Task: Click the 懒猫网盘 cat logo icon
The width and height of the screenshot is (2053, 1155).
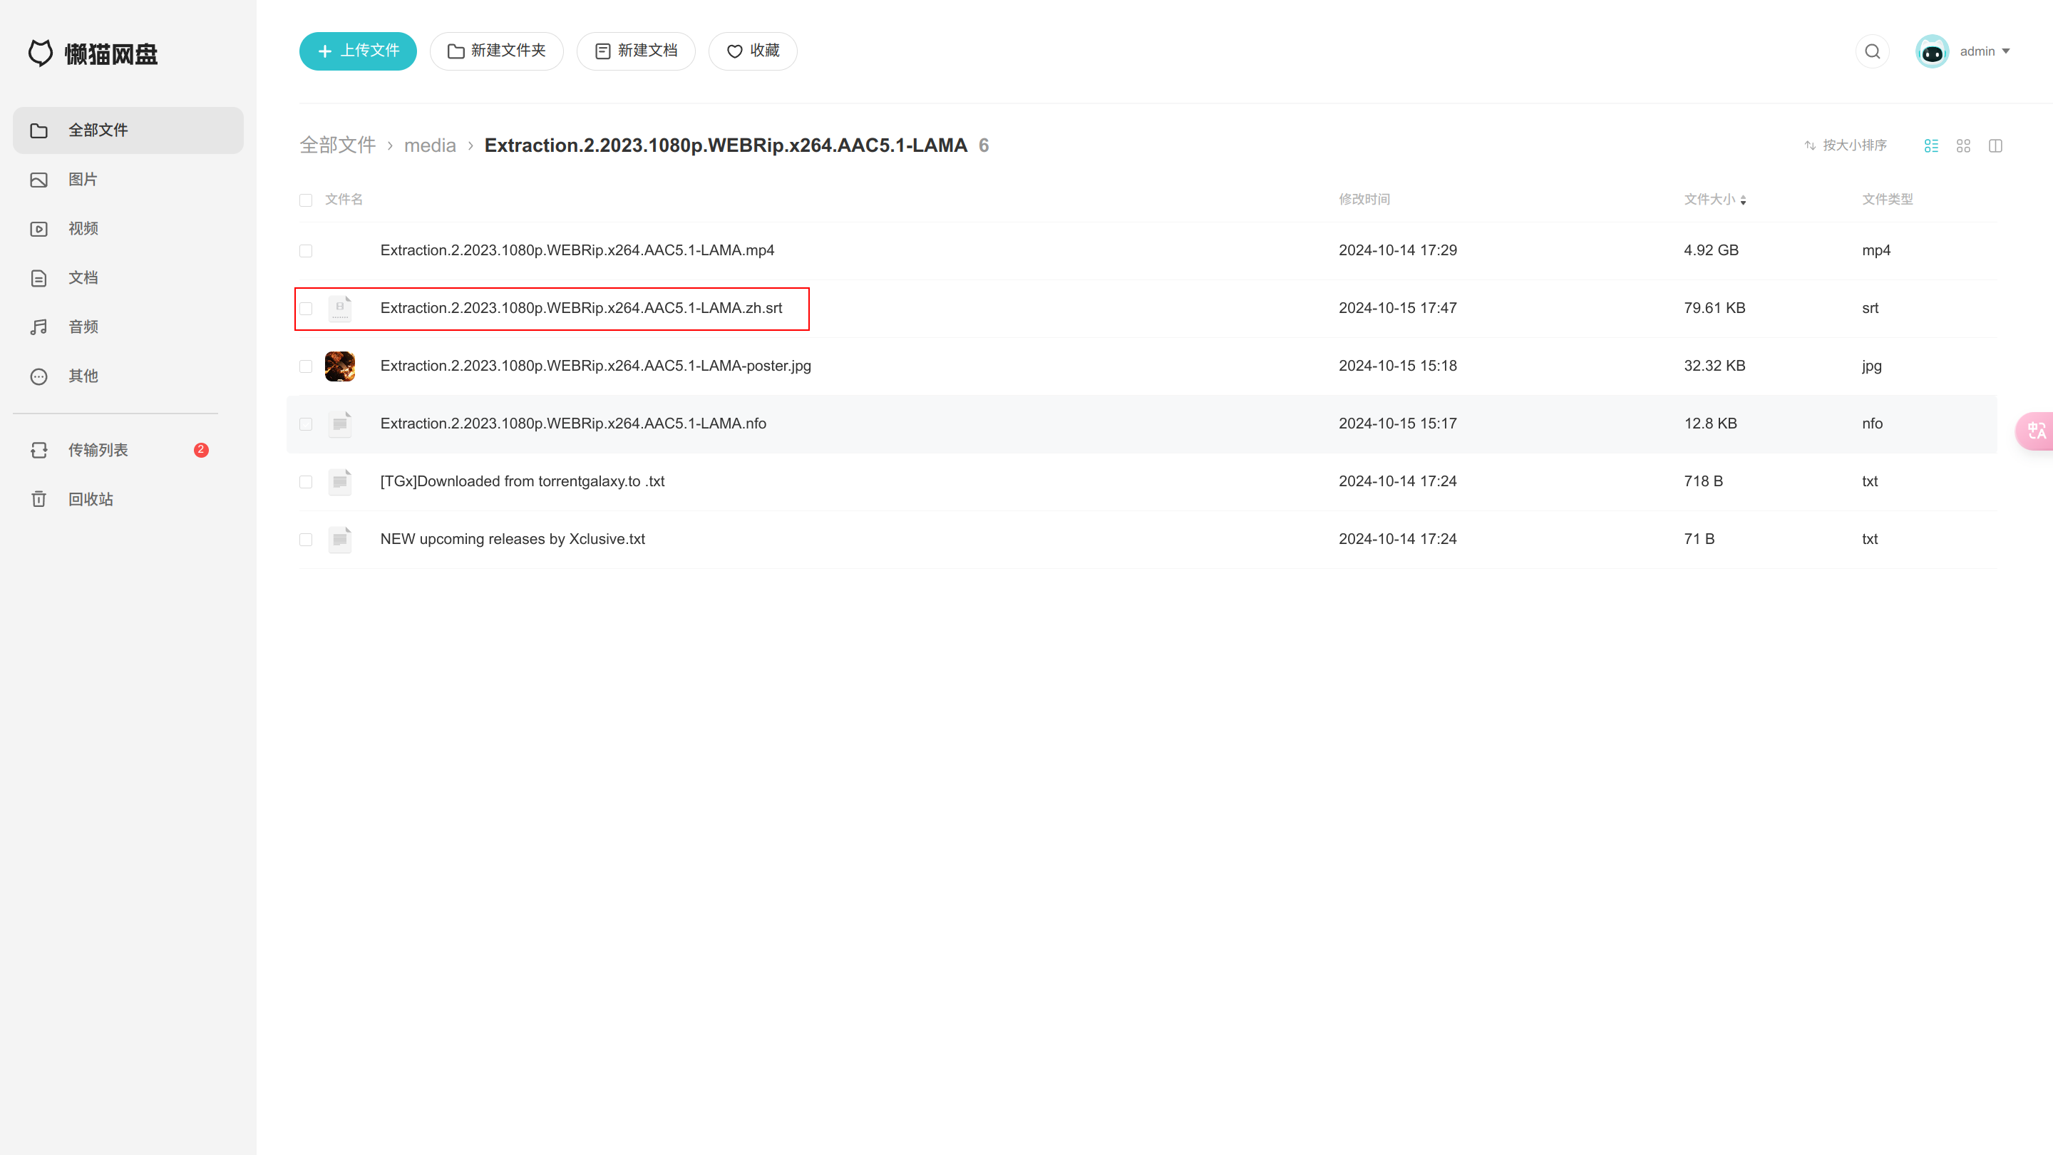Action: coord(41,53)
